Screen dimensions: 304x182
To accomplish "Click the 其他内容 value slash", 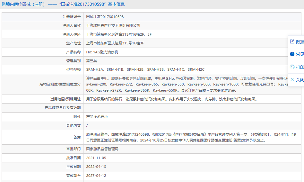I will [x=87, y=125].
